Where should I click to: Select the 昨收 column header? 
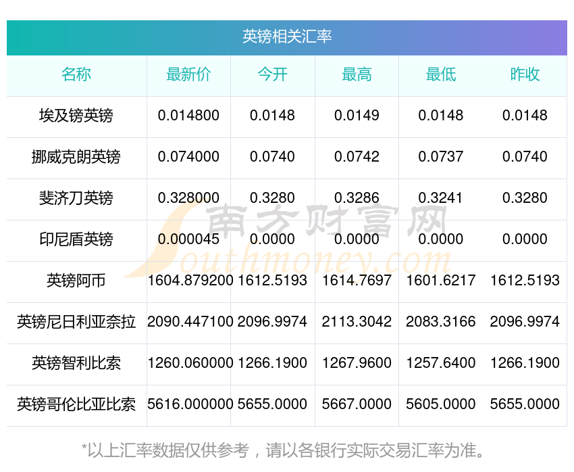pos(525,74)
